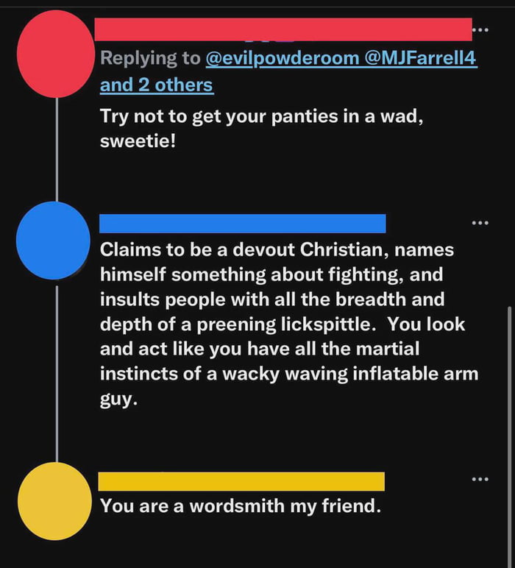The height and width of the screenshot is (568, 515).
Task: Open more options on the 'panties in a wad' tweet
Action: point(481,29)
